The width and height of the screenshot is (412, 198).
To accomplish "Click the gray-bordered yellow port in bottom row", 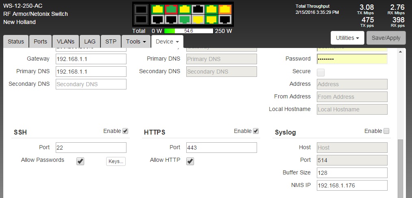I will click(198, 19).
